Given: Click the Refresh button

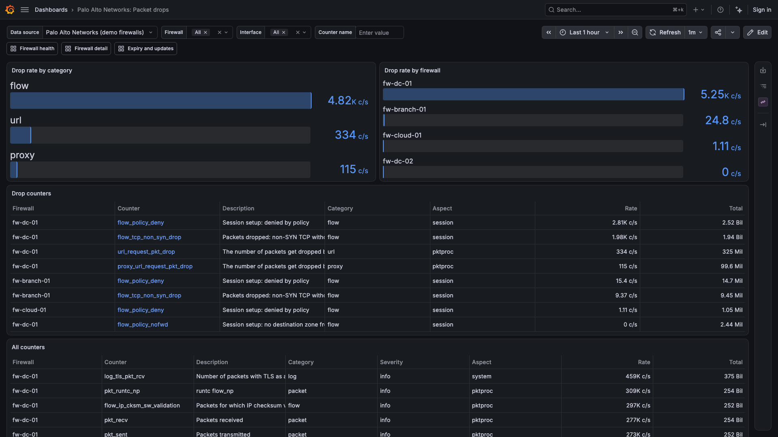Looking at the screenshot, I should [665, 32].
